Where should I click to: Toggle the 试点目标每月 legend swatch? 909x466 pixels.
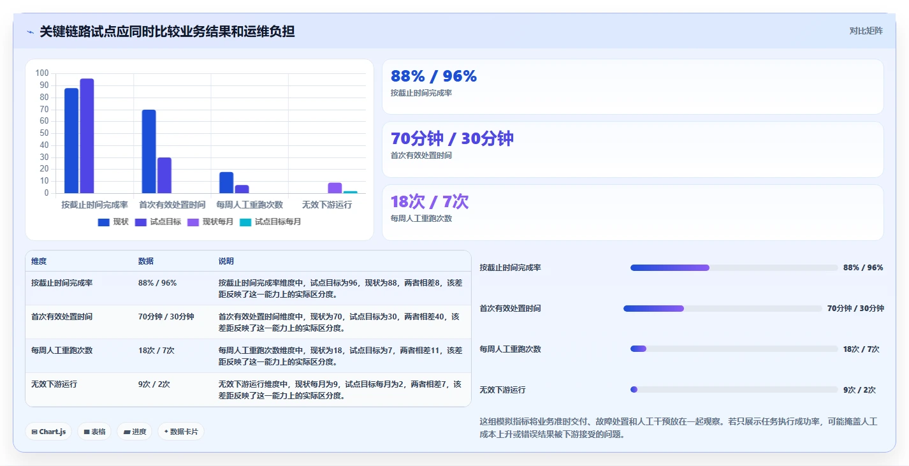pos(245,222)
